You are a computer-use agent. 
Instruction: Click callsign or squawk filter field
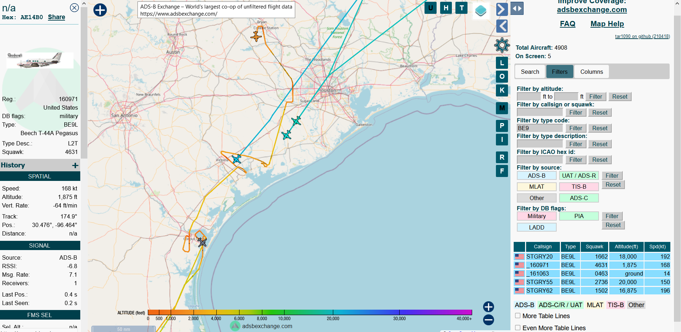pos(540,112)
